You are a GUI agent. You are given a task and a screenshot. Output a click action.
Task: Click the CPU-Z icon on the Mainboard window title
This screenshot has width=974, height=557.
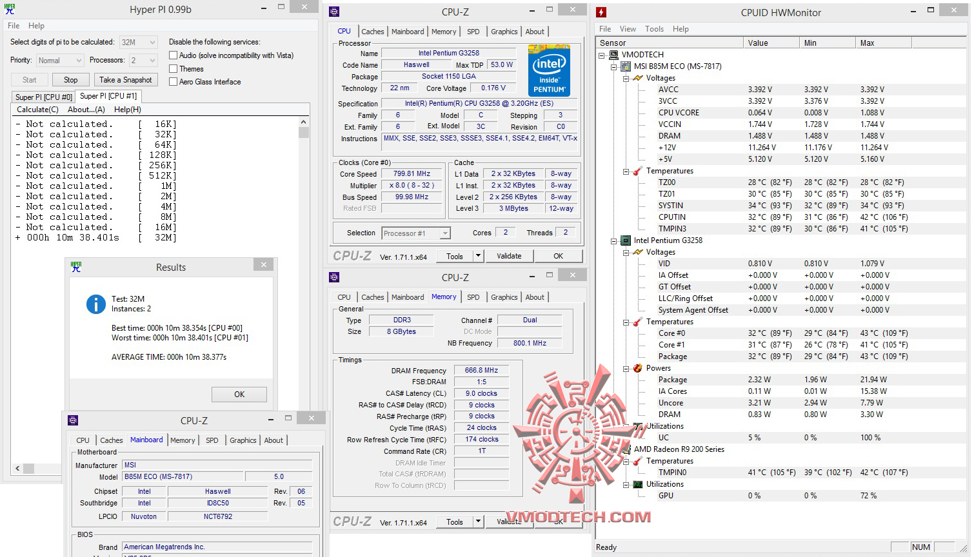pyautogui.click(x=73, y=420)
